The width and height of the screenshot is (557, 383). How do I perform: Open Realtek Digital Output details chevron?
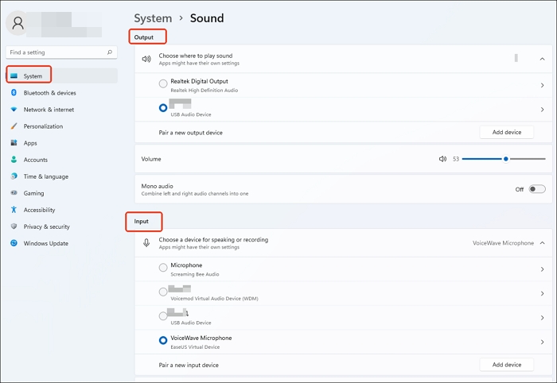click(542, 85)
